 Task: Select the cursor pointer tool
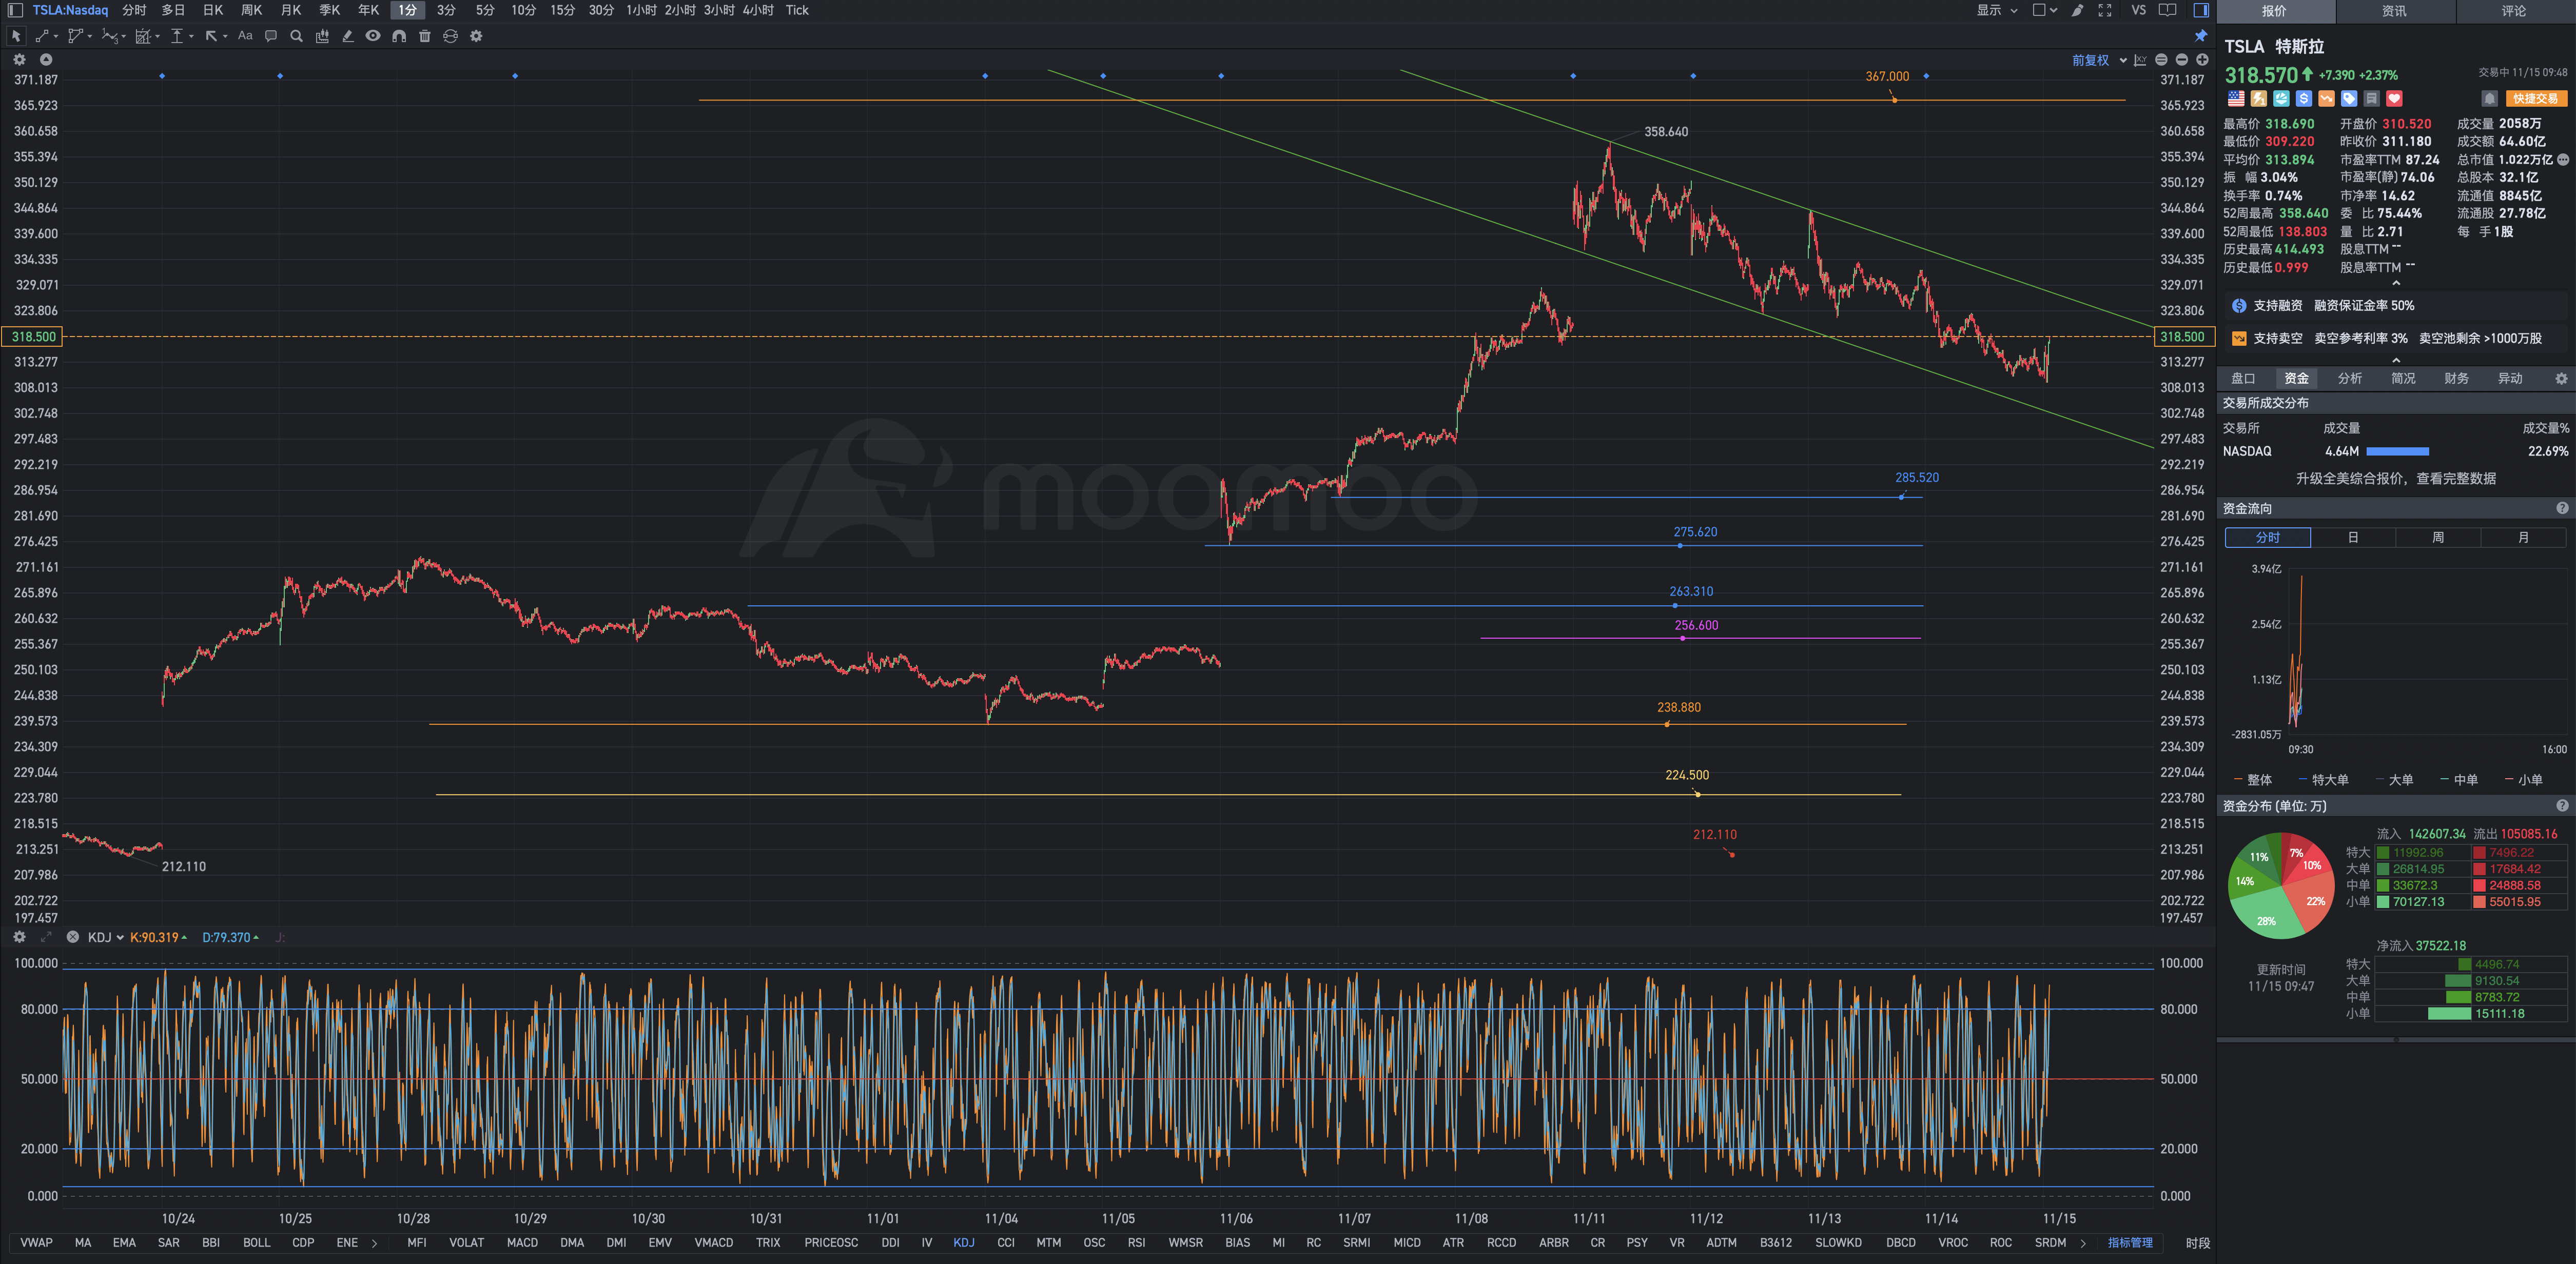(x=16, y=36)
